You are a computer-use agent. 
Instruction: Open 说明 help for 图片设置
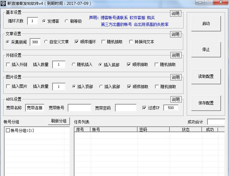point(176,77)
